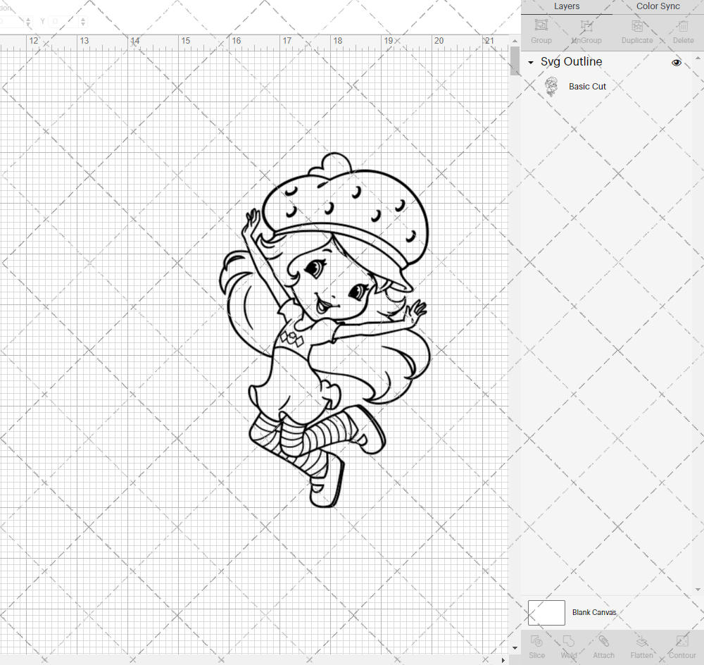The width and height of the screenshot is (704, 665).
Task: Click the Blank Canvas swatch
Action: (546, 612)
